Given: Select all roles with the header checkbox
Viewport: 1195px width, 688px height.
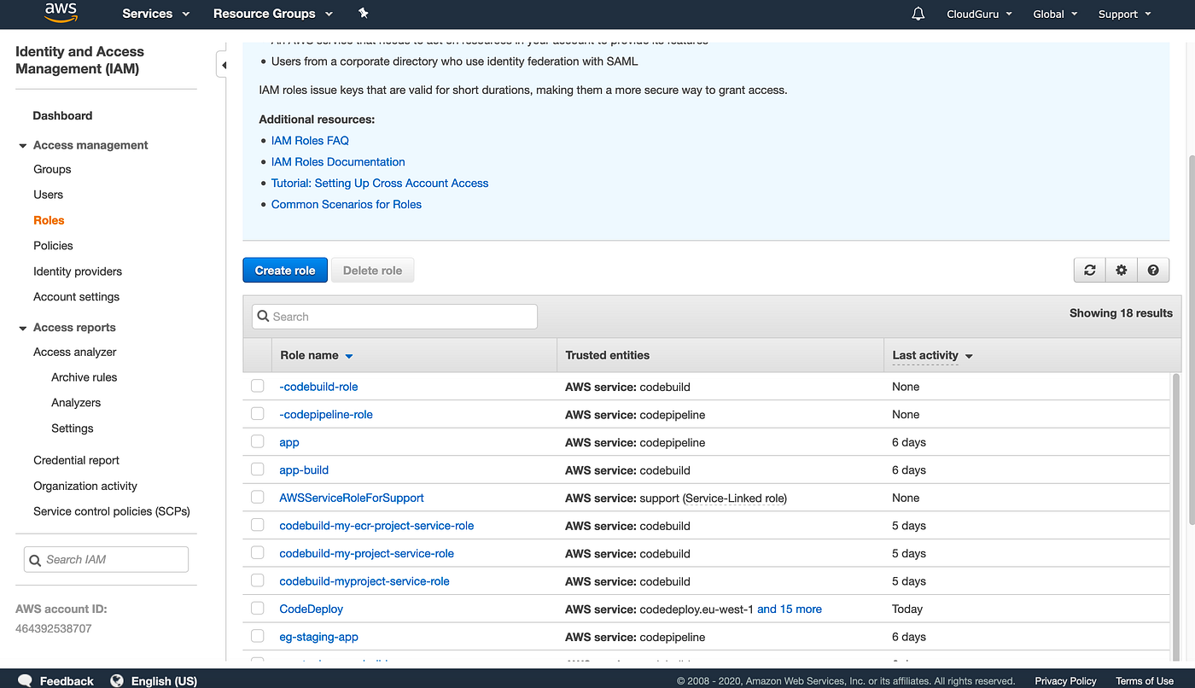Looking at the screenshot, I should click(257, 355).
